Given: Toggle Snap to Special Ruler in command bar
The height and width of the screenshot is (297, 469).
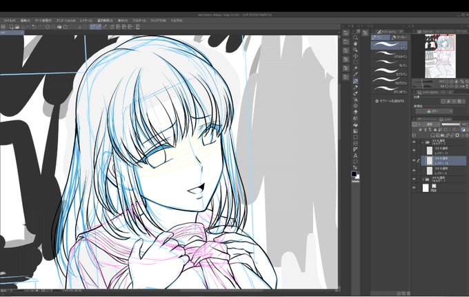Looking at the screenshot, I should pyautogui.click(x=99, y=27).
